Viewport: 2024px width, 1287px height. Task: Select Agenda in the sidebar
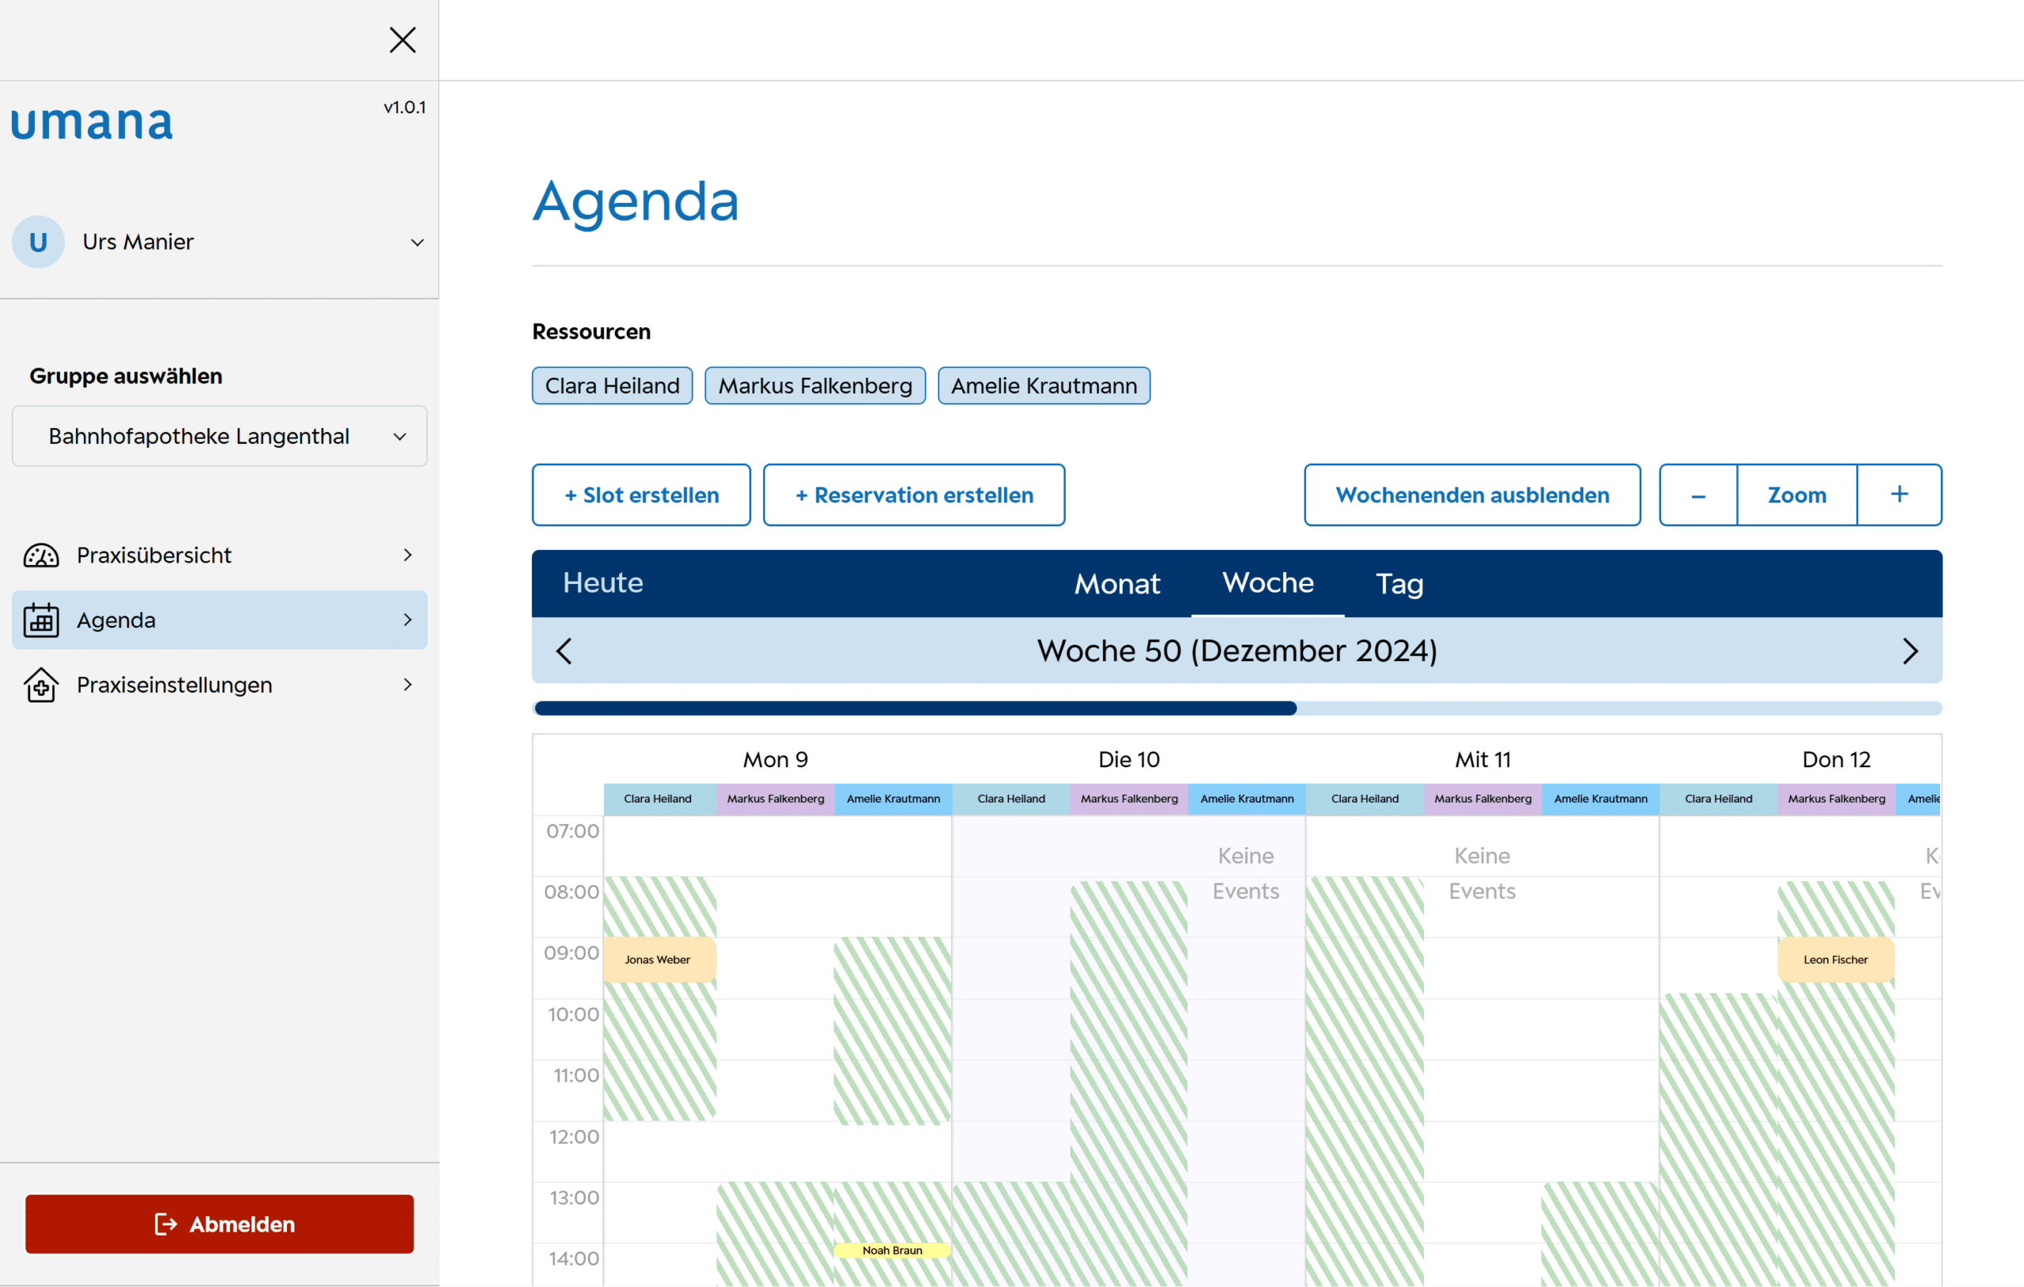(219, 620)
